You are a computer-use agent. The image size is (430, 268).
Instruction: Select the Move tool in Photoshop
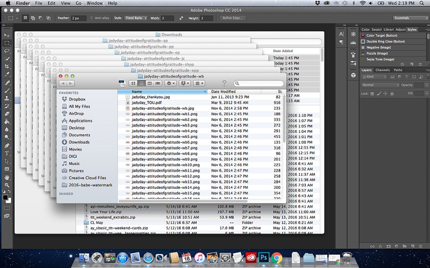7,35
